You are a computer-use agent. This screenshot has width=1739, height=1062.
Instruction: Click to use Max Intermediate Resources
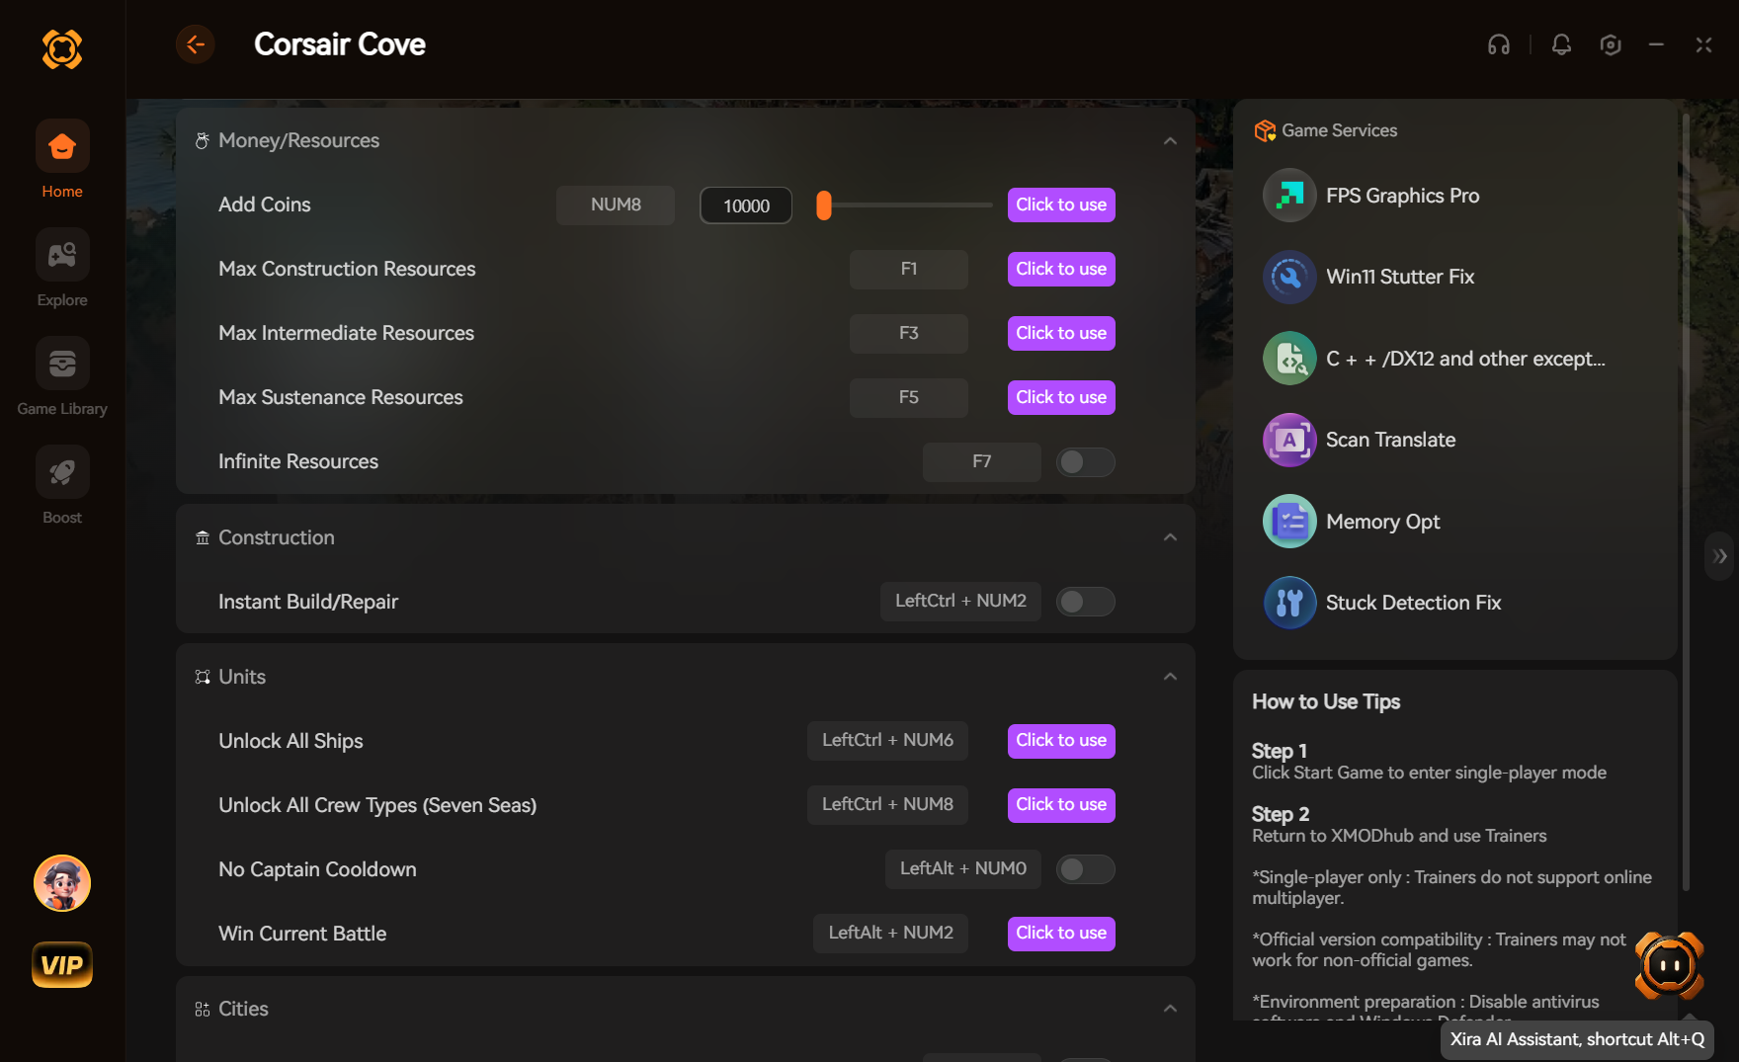[1061, 333]
